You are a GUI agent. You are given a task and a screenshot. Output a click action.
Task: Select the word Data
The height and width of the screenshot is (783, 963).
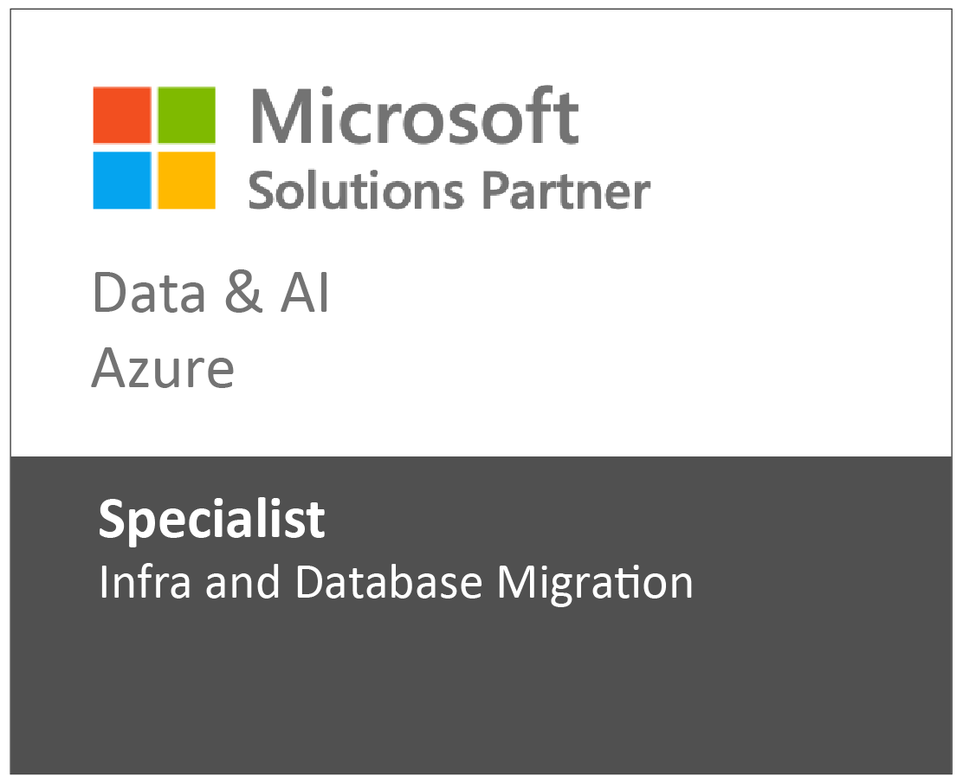tap(149, 293)
